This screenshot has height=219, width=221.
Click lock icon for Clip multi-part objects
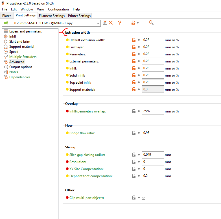click(134, 198)
